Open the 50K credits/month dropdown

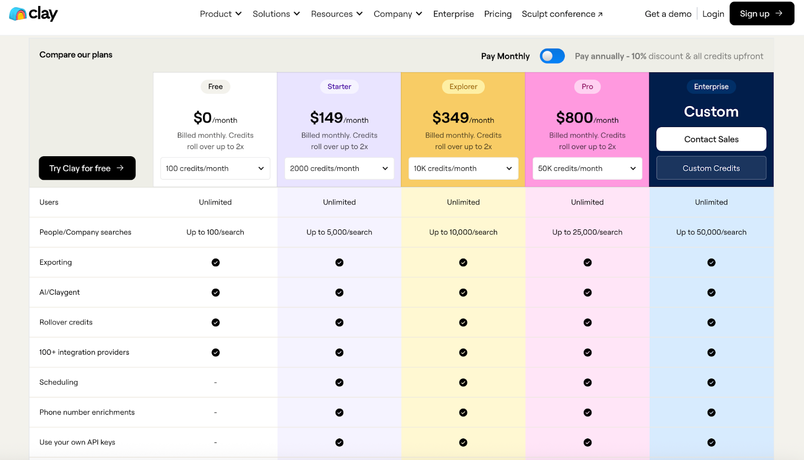pos(587,168)
